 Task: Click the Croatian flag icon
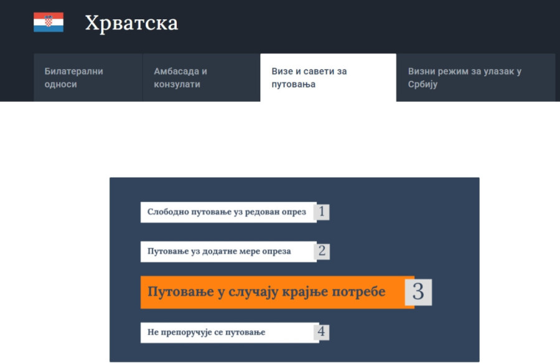(x=49, y=22)
